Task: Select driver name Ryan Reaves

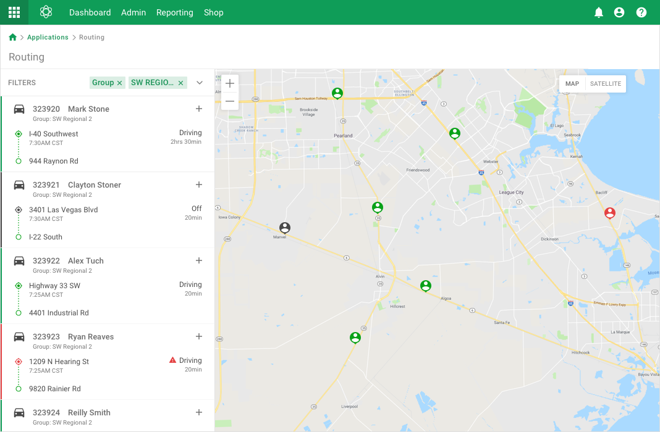Action: 91,336
